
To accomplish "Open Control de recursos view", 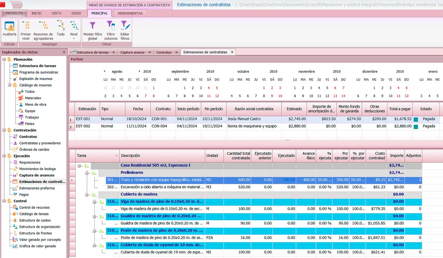I will pos(35,207).
